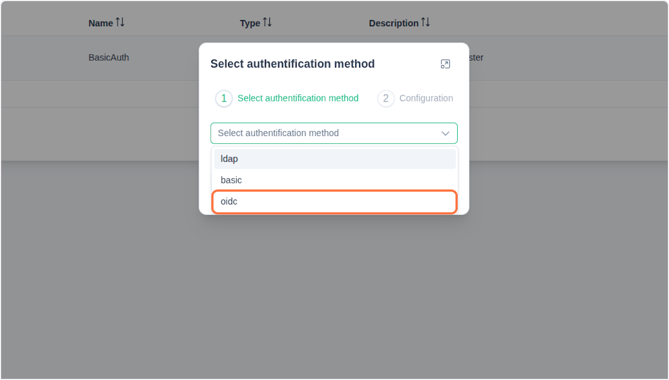Image resolution: width=669 pixels, height=380 pixels.
Task: Click the green Select authentification method step label
Action: pos(298,98)
